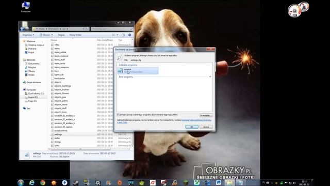The width and height of the screenshot is (330, 186).
Task: Click the change view icon in Explorer
Action: (113, 35)
